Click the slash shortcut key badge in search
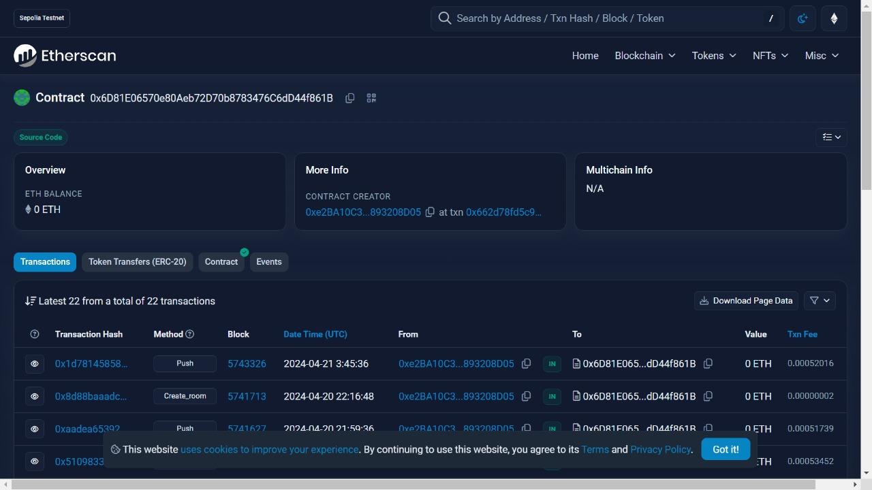The image size is (872, 490). point(771,18)
